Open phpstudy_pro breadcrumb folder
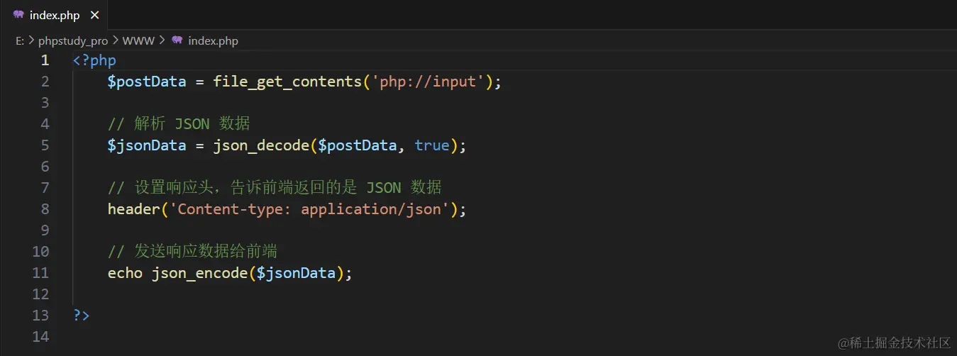This screenshot has width=957, height=356. [73, 40]
